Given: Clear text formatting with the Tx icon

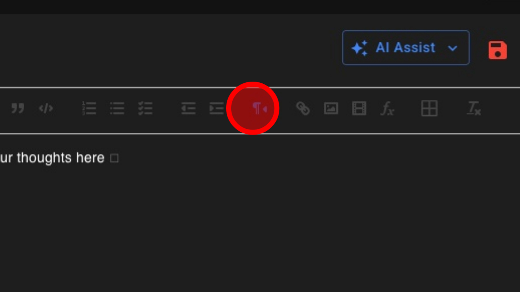Looking at the screenshot, I should pyautogui.click(x=474, y=108).
